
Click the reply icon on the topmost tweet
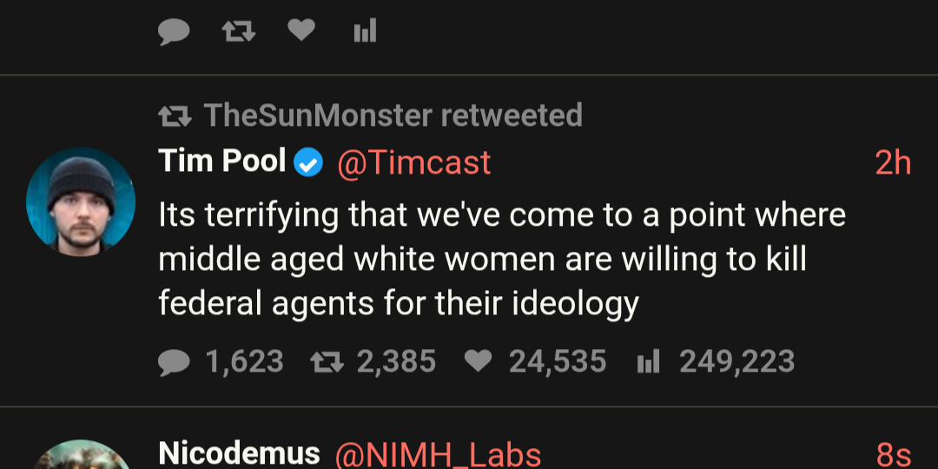[174, 32]
